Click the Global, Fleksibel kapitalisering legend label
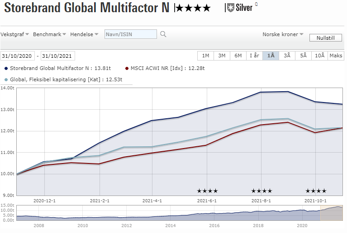 [66, 79]
